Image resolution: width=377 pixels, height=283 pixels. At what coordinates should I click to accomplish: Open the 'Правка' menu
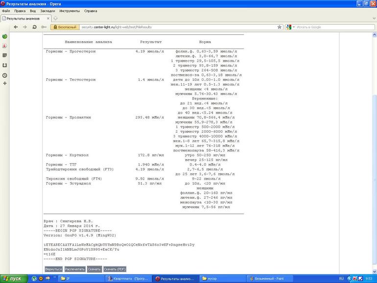click(20, 11)
